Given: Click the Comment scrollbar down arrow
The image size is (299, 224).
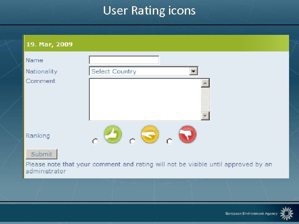Looking at the screenshot, I should 205,116.
